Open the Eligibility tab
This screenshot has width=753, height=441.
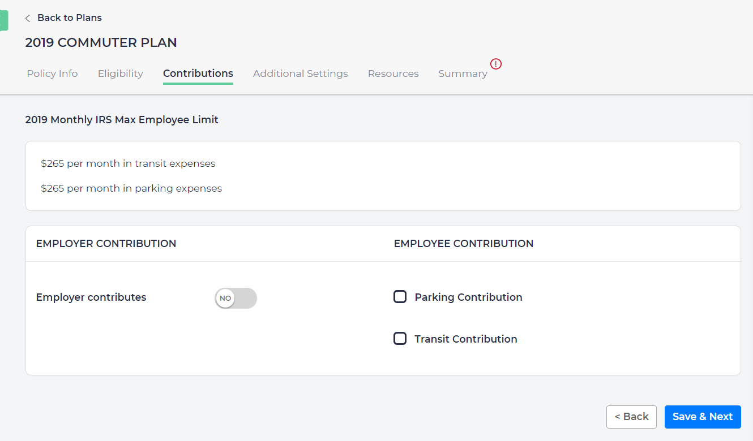click(x=120, y=73)
